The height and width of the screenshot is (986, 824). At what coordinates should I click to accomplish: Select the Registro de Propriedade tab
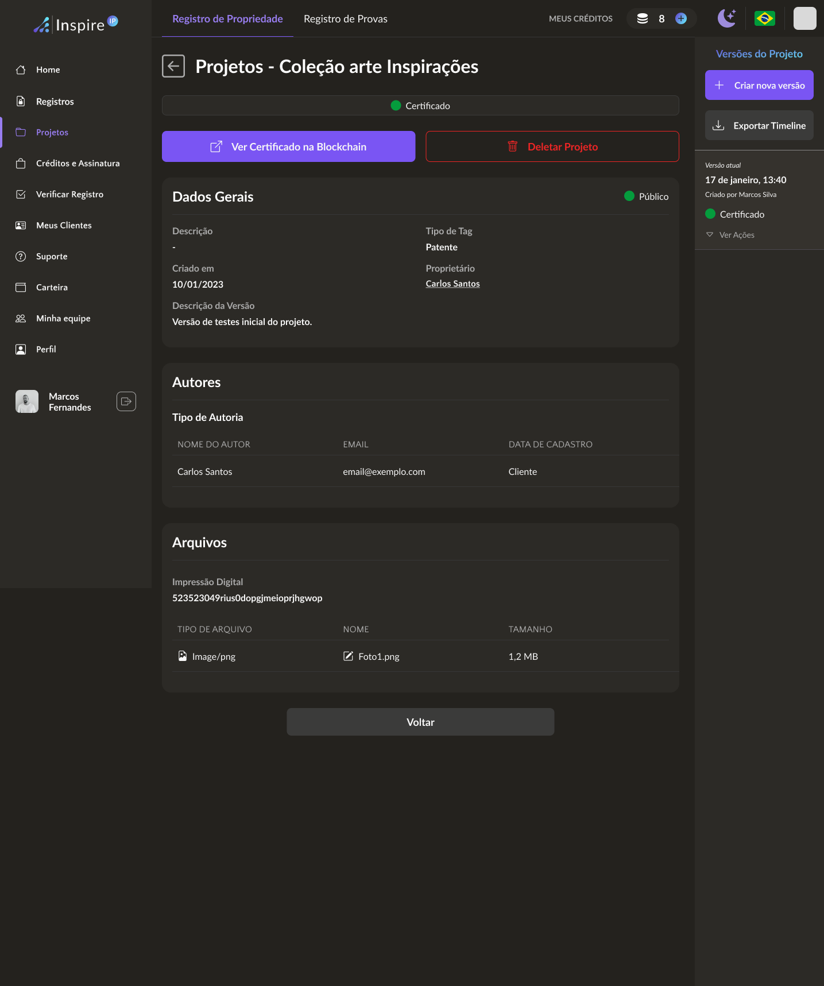click(x=227, y=19)
